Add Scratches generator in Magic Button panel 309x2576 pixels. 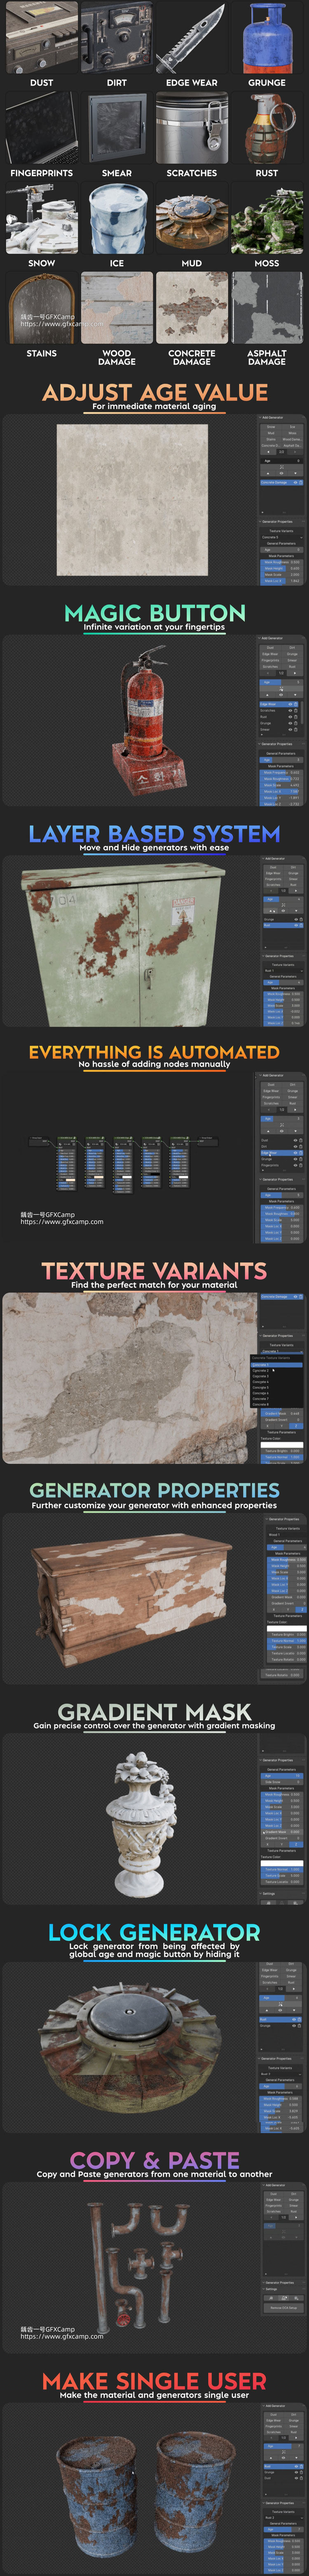coord(271,667)
